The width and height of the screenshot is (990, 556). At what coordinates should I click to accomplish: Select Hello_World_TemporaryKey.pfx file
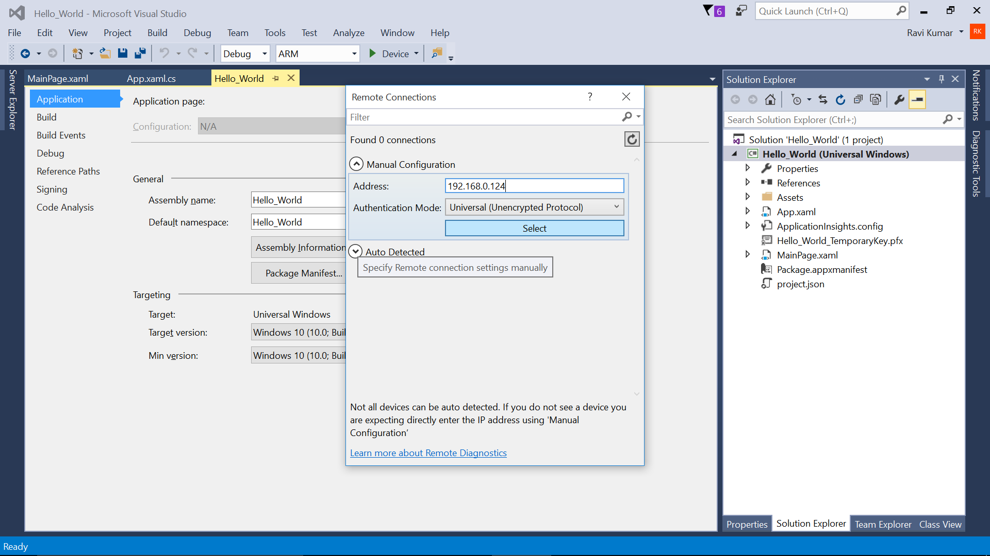click(839, 240)
